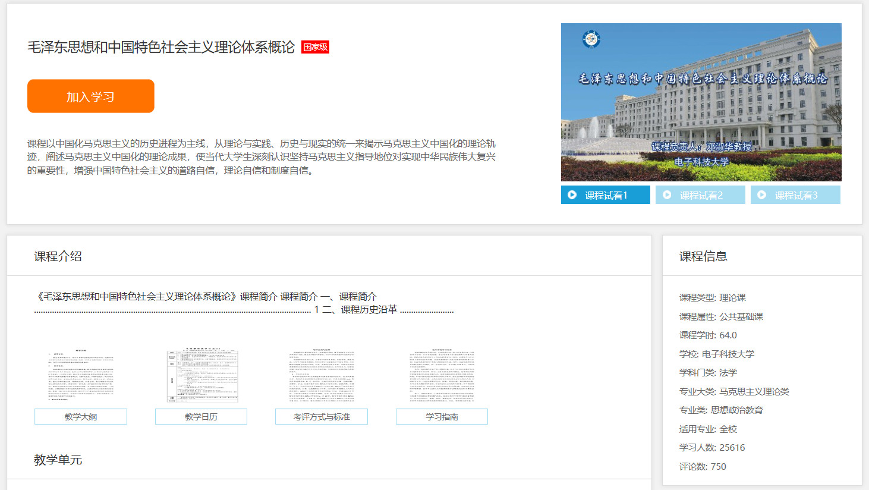Click the 加入学习 orange button

(x=90, y=96)
